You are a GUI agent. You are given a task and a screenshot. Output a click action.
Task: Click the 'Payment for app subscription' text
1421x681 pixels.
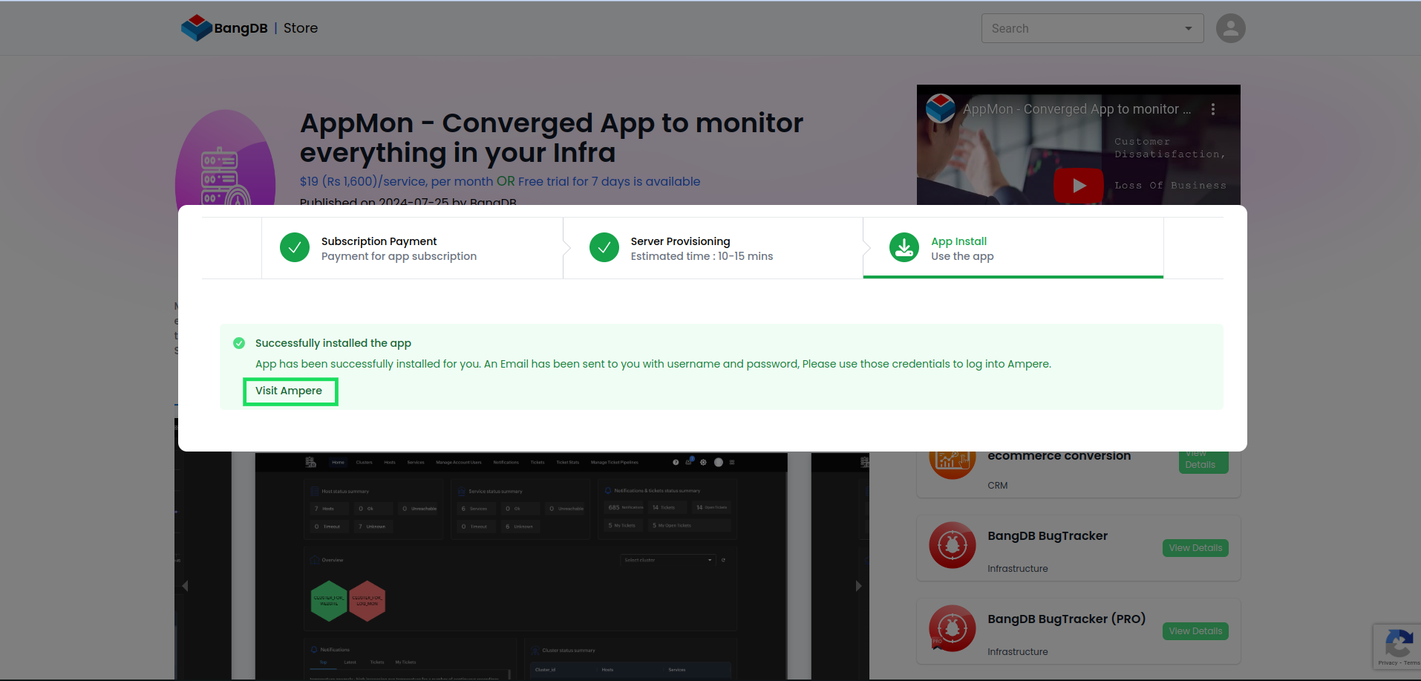tap(399, 256)
